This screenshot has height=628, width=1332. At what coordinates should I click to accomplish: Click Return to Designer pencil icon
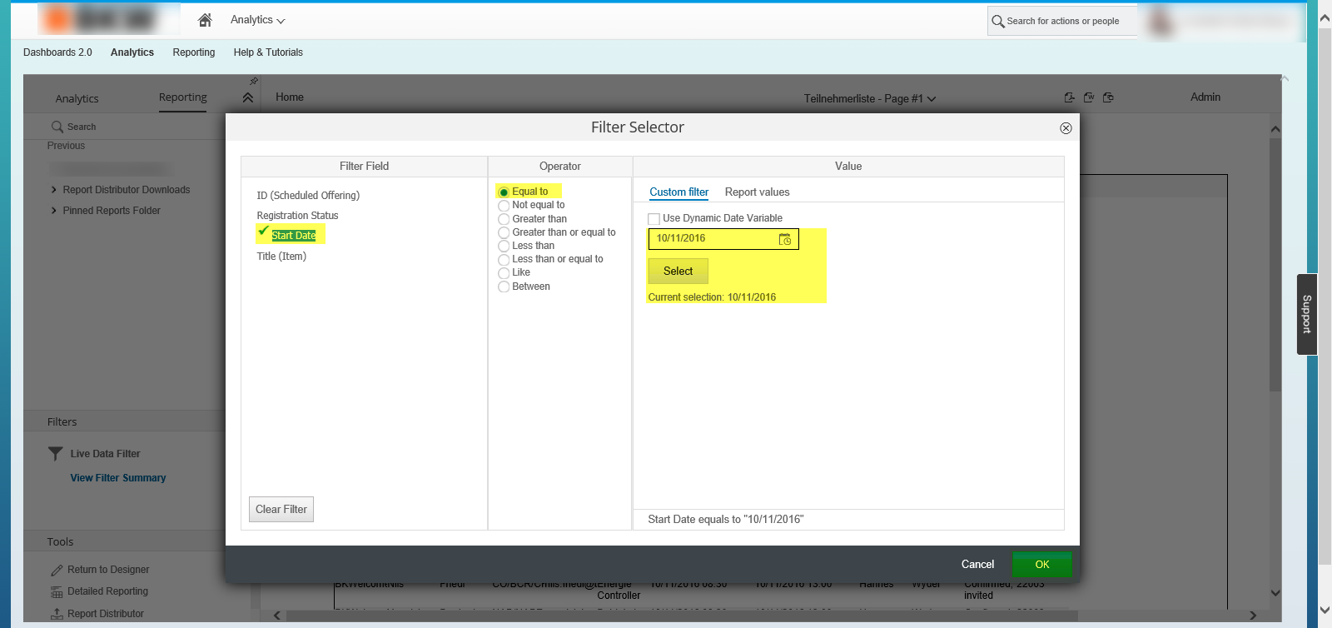57,571
